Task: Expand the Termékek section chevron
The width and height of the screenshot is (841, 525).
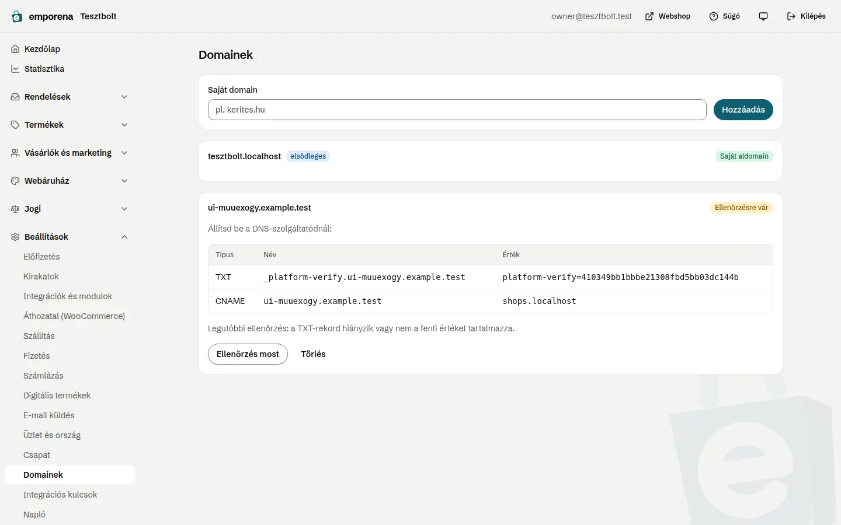Action: coord(124,125)
